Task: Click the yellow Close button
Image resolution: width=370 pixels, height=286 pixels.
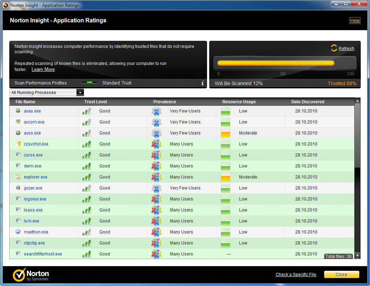Action: tap(342, 274)
